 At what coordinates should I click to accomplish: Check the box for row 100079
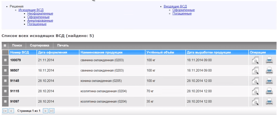pos(5,60)
